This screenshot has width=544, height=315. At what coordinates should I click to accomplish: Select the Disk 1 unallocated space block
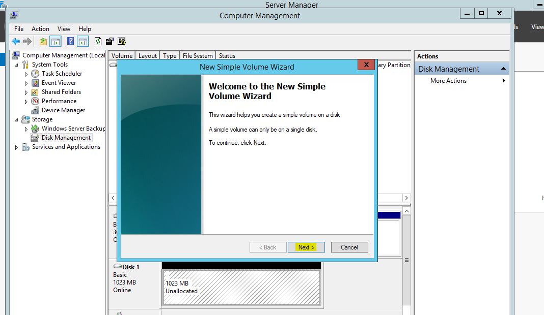pyautogui.click(x=241, y=287)
